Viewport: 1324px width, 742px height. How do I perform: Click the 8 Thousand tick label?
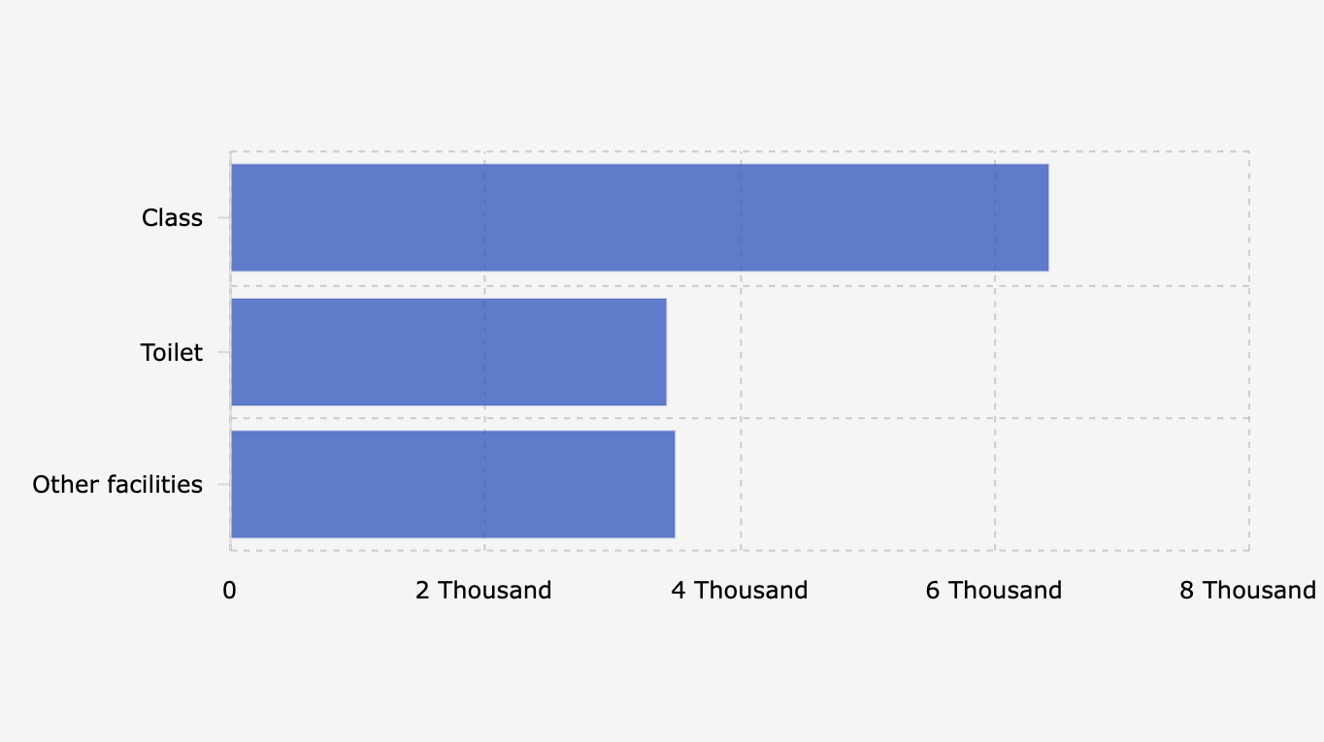(x=1247, y=591)
